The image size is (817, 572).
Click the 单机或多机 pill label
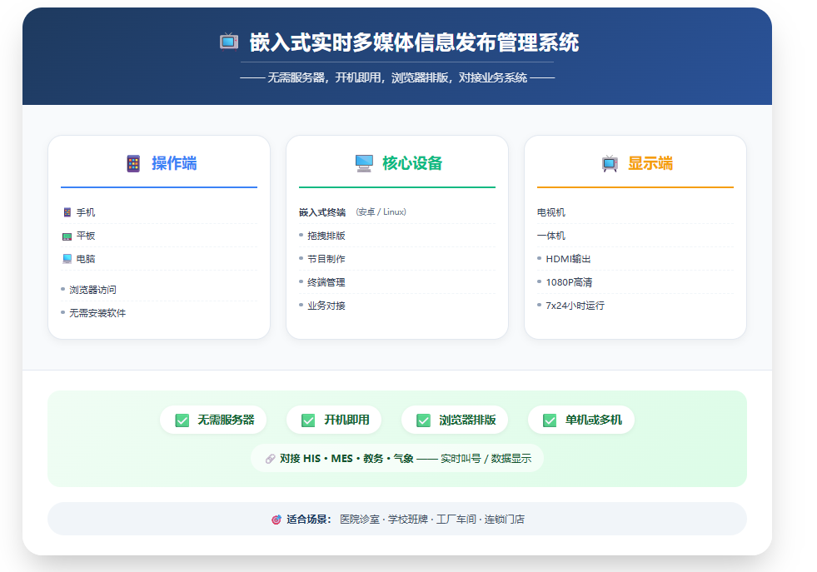point(594,420)
